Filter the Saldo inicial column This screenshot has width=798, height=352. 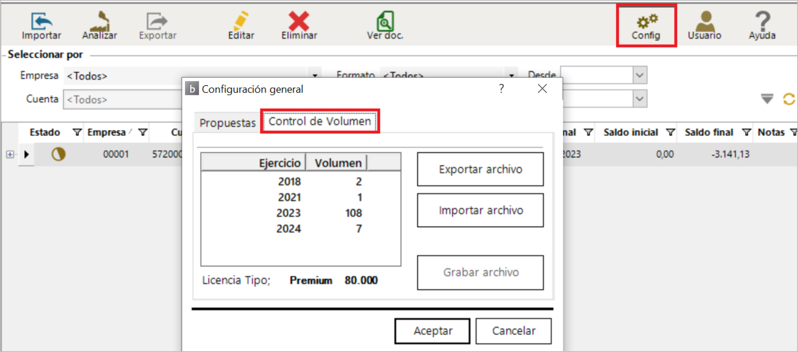670,132
